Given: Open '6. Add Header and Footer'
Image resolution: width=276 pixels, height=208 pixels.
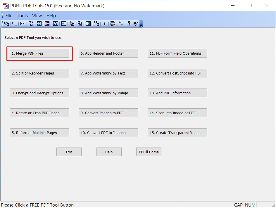Looking at the screenshot, I should coord(108,53).
